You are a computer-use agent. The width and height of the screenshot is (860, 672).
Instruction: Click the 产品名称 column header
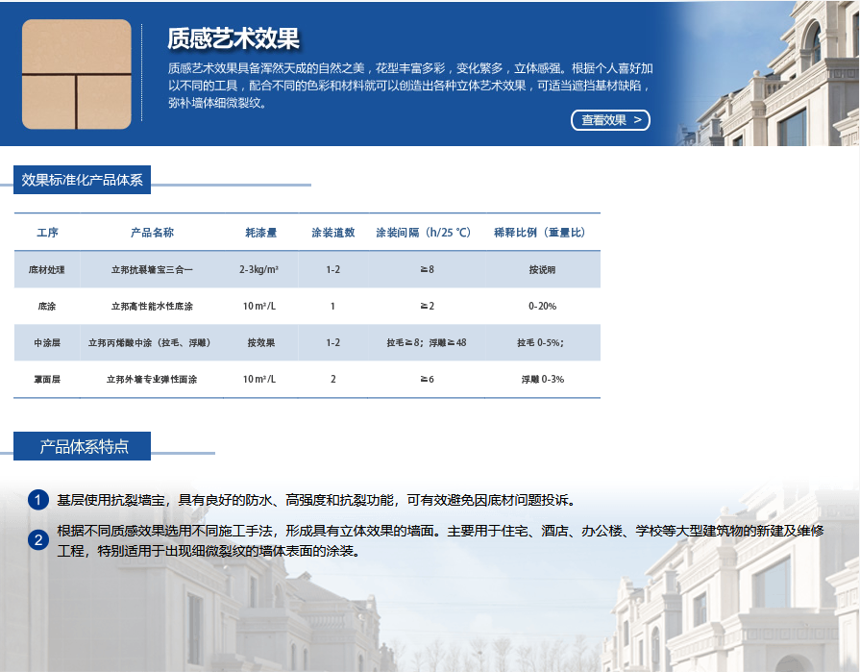click(152, 233)
